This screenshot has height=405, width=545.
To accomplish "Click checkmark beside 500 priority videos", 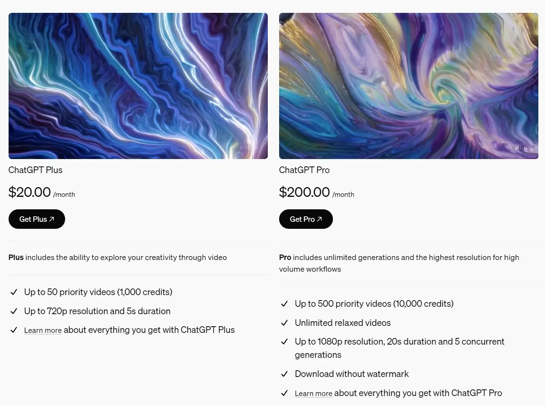I will (284, 304).
